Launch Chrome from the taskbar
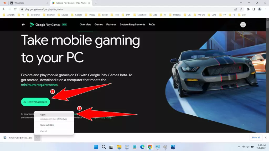269x151 pixels. 150,147
